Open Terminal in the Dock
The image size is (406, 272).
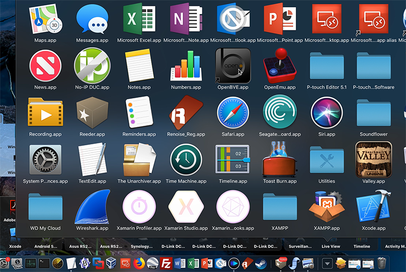tap(44, 264)
